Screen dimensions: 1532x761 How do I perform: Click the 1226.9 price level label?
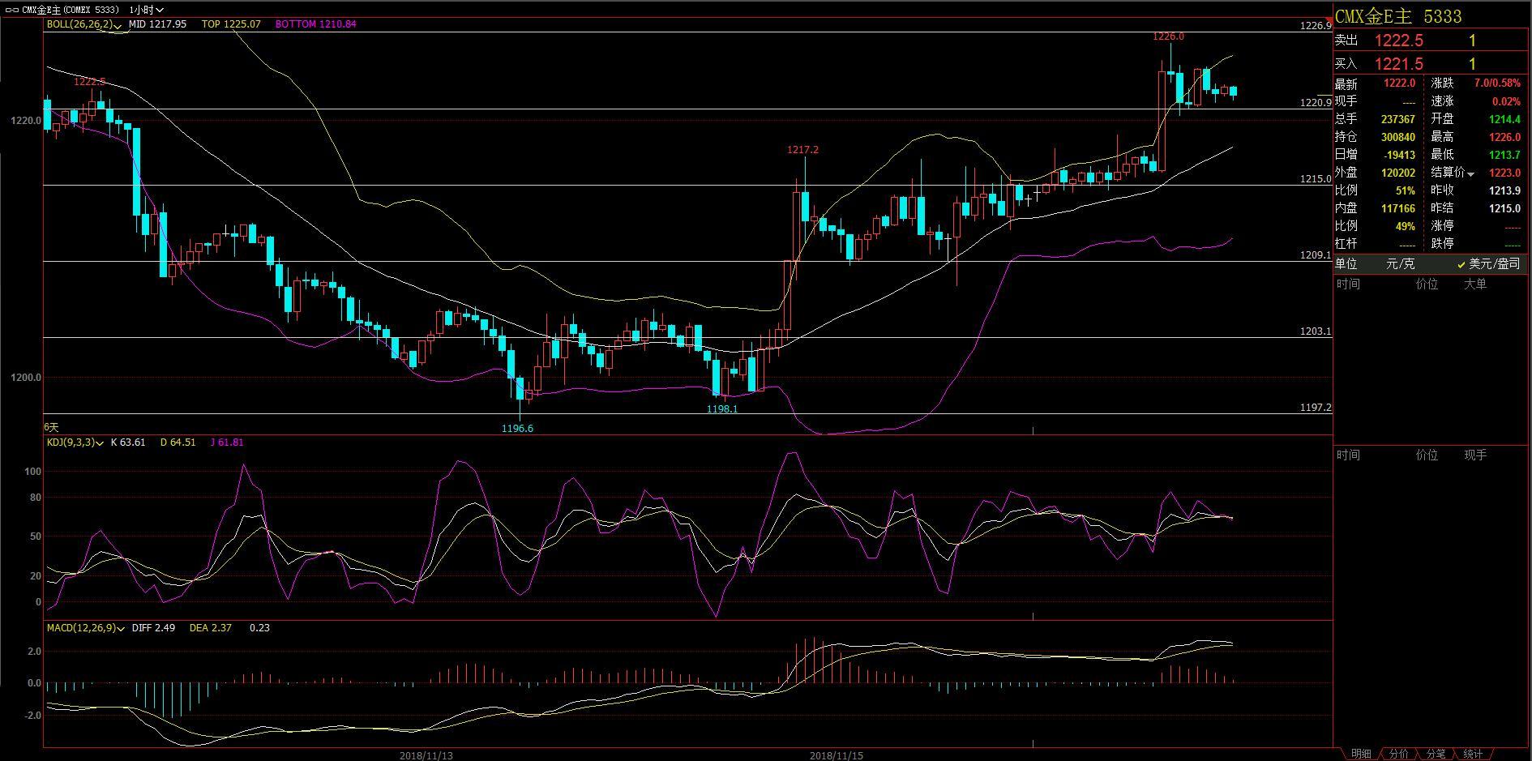(x=1315, y=26)
